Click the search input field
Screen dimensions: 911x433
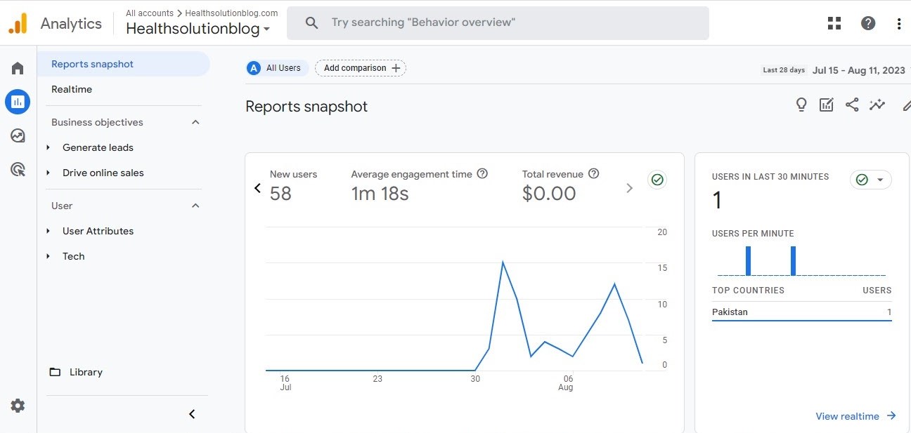pos(498,23)
